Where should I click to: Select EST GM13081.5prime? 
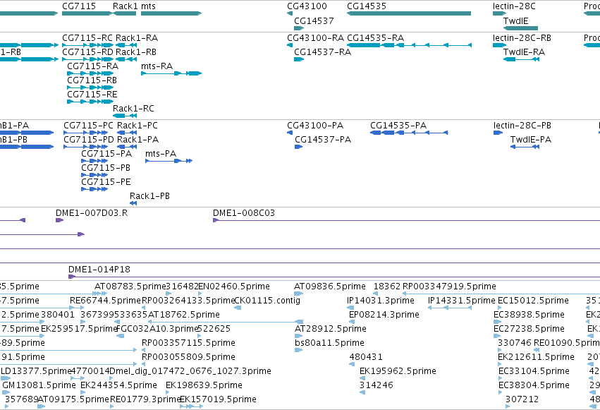tap(39, 385)
